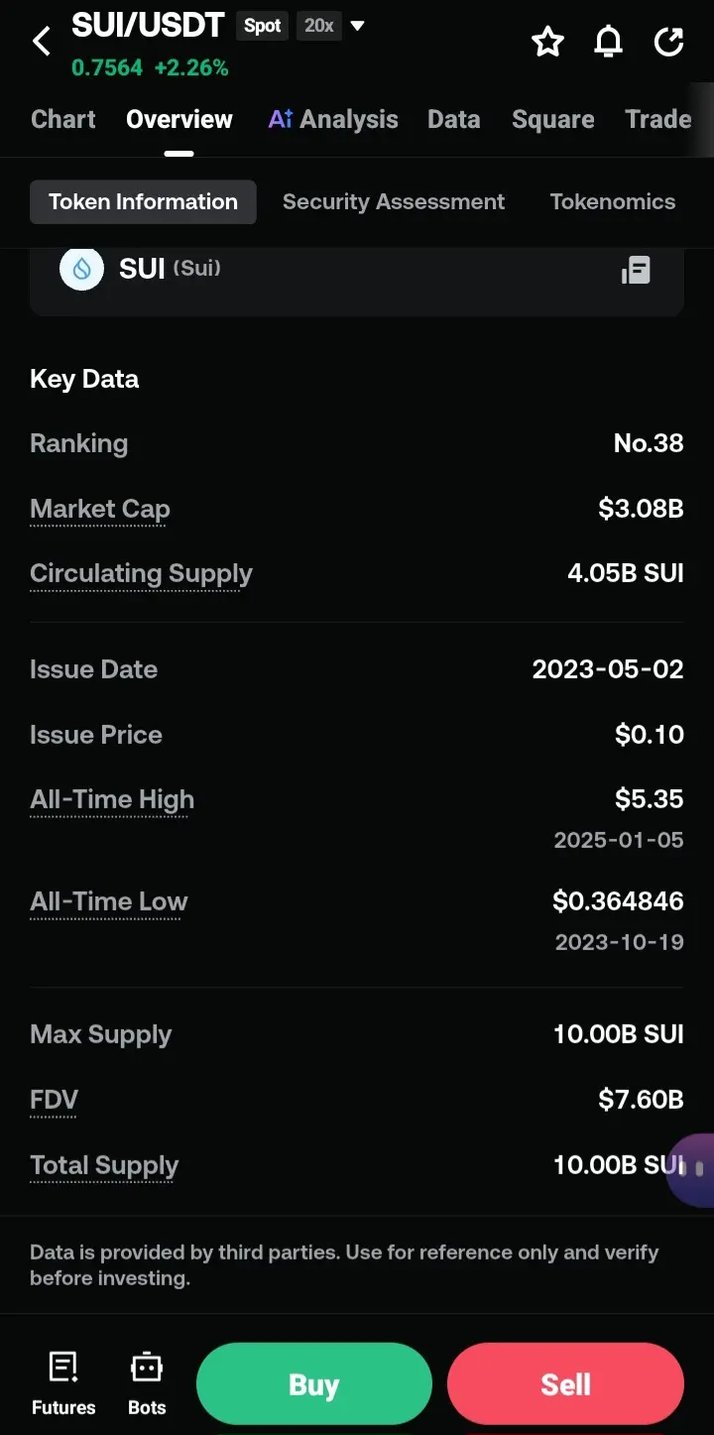This screenshot has width=714, height=1435.
Task: Open SUI token document icon
Action: [636, 270]
